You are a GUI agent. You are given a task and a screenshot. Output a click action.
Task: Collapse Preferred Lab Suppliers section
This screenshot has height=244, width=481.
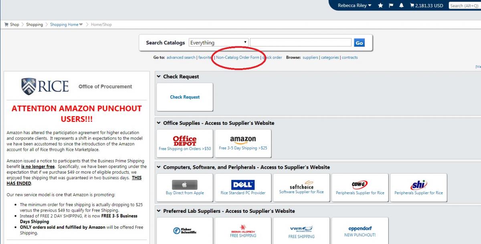click(x=159, y=211)
